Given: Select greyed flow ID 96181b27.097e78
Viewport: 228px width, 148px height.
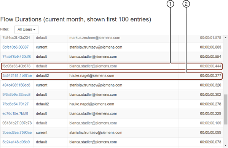Looking at the screenshot, I should (x=17, y=123).
